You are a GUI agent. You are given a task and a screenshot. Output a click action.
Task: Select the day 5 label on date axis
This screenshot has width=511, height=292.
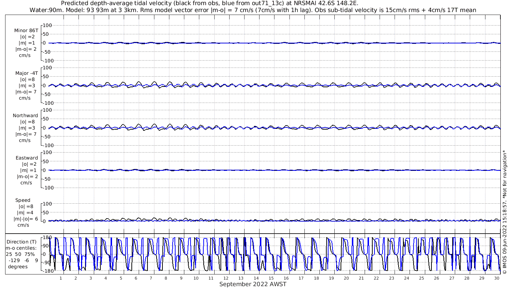click(121, 278)
